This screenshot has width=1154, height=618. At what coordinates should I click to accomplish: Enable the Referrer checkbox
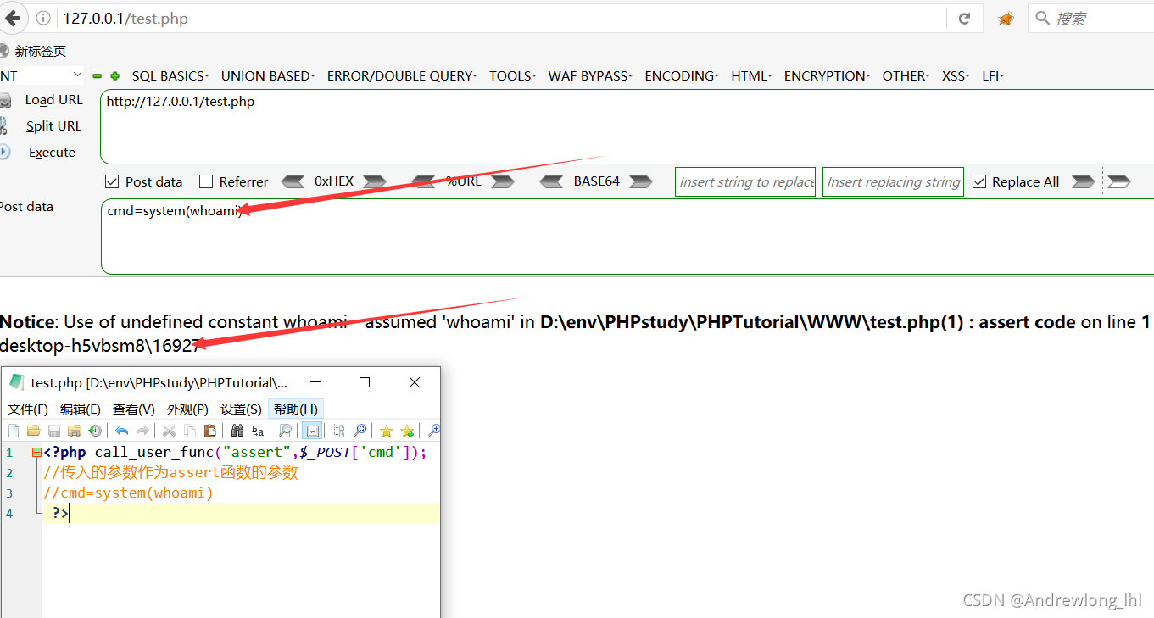pyautogui.click(x=206, y=181)
